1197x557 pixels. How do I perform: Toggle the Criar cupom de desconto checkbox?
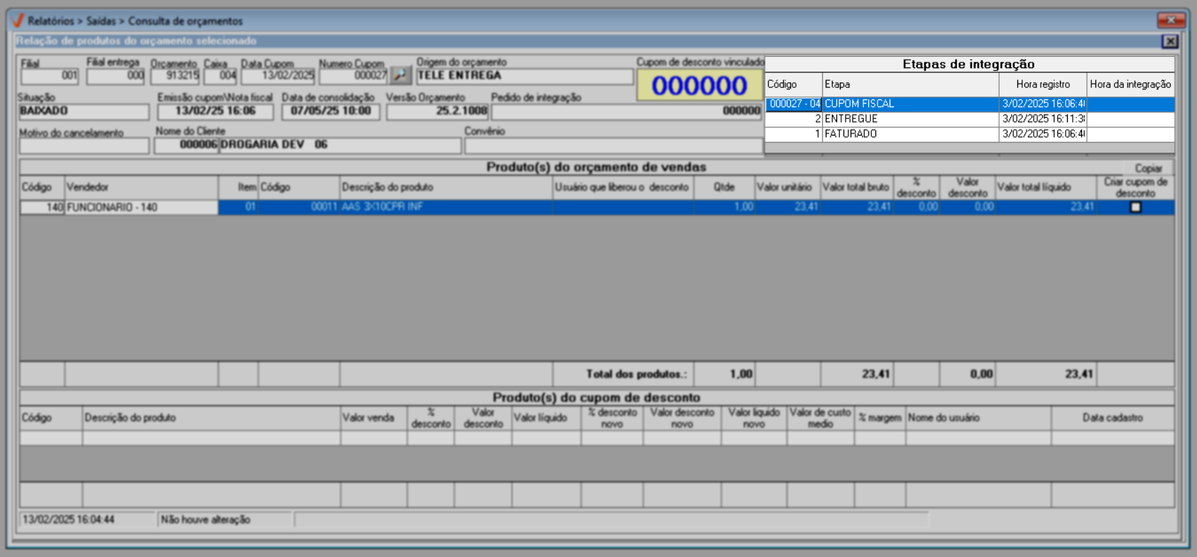pyautogui.click(x=1135, y=207)
